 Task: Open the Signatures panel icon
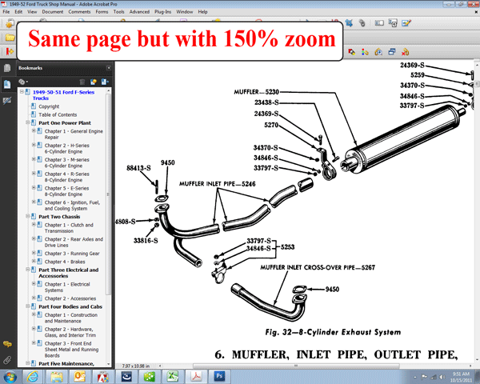tap(7, 101)
